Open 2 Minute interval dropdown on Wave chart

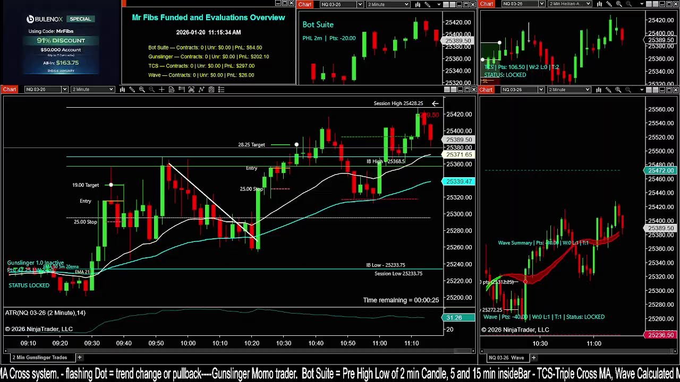[569, 89]
